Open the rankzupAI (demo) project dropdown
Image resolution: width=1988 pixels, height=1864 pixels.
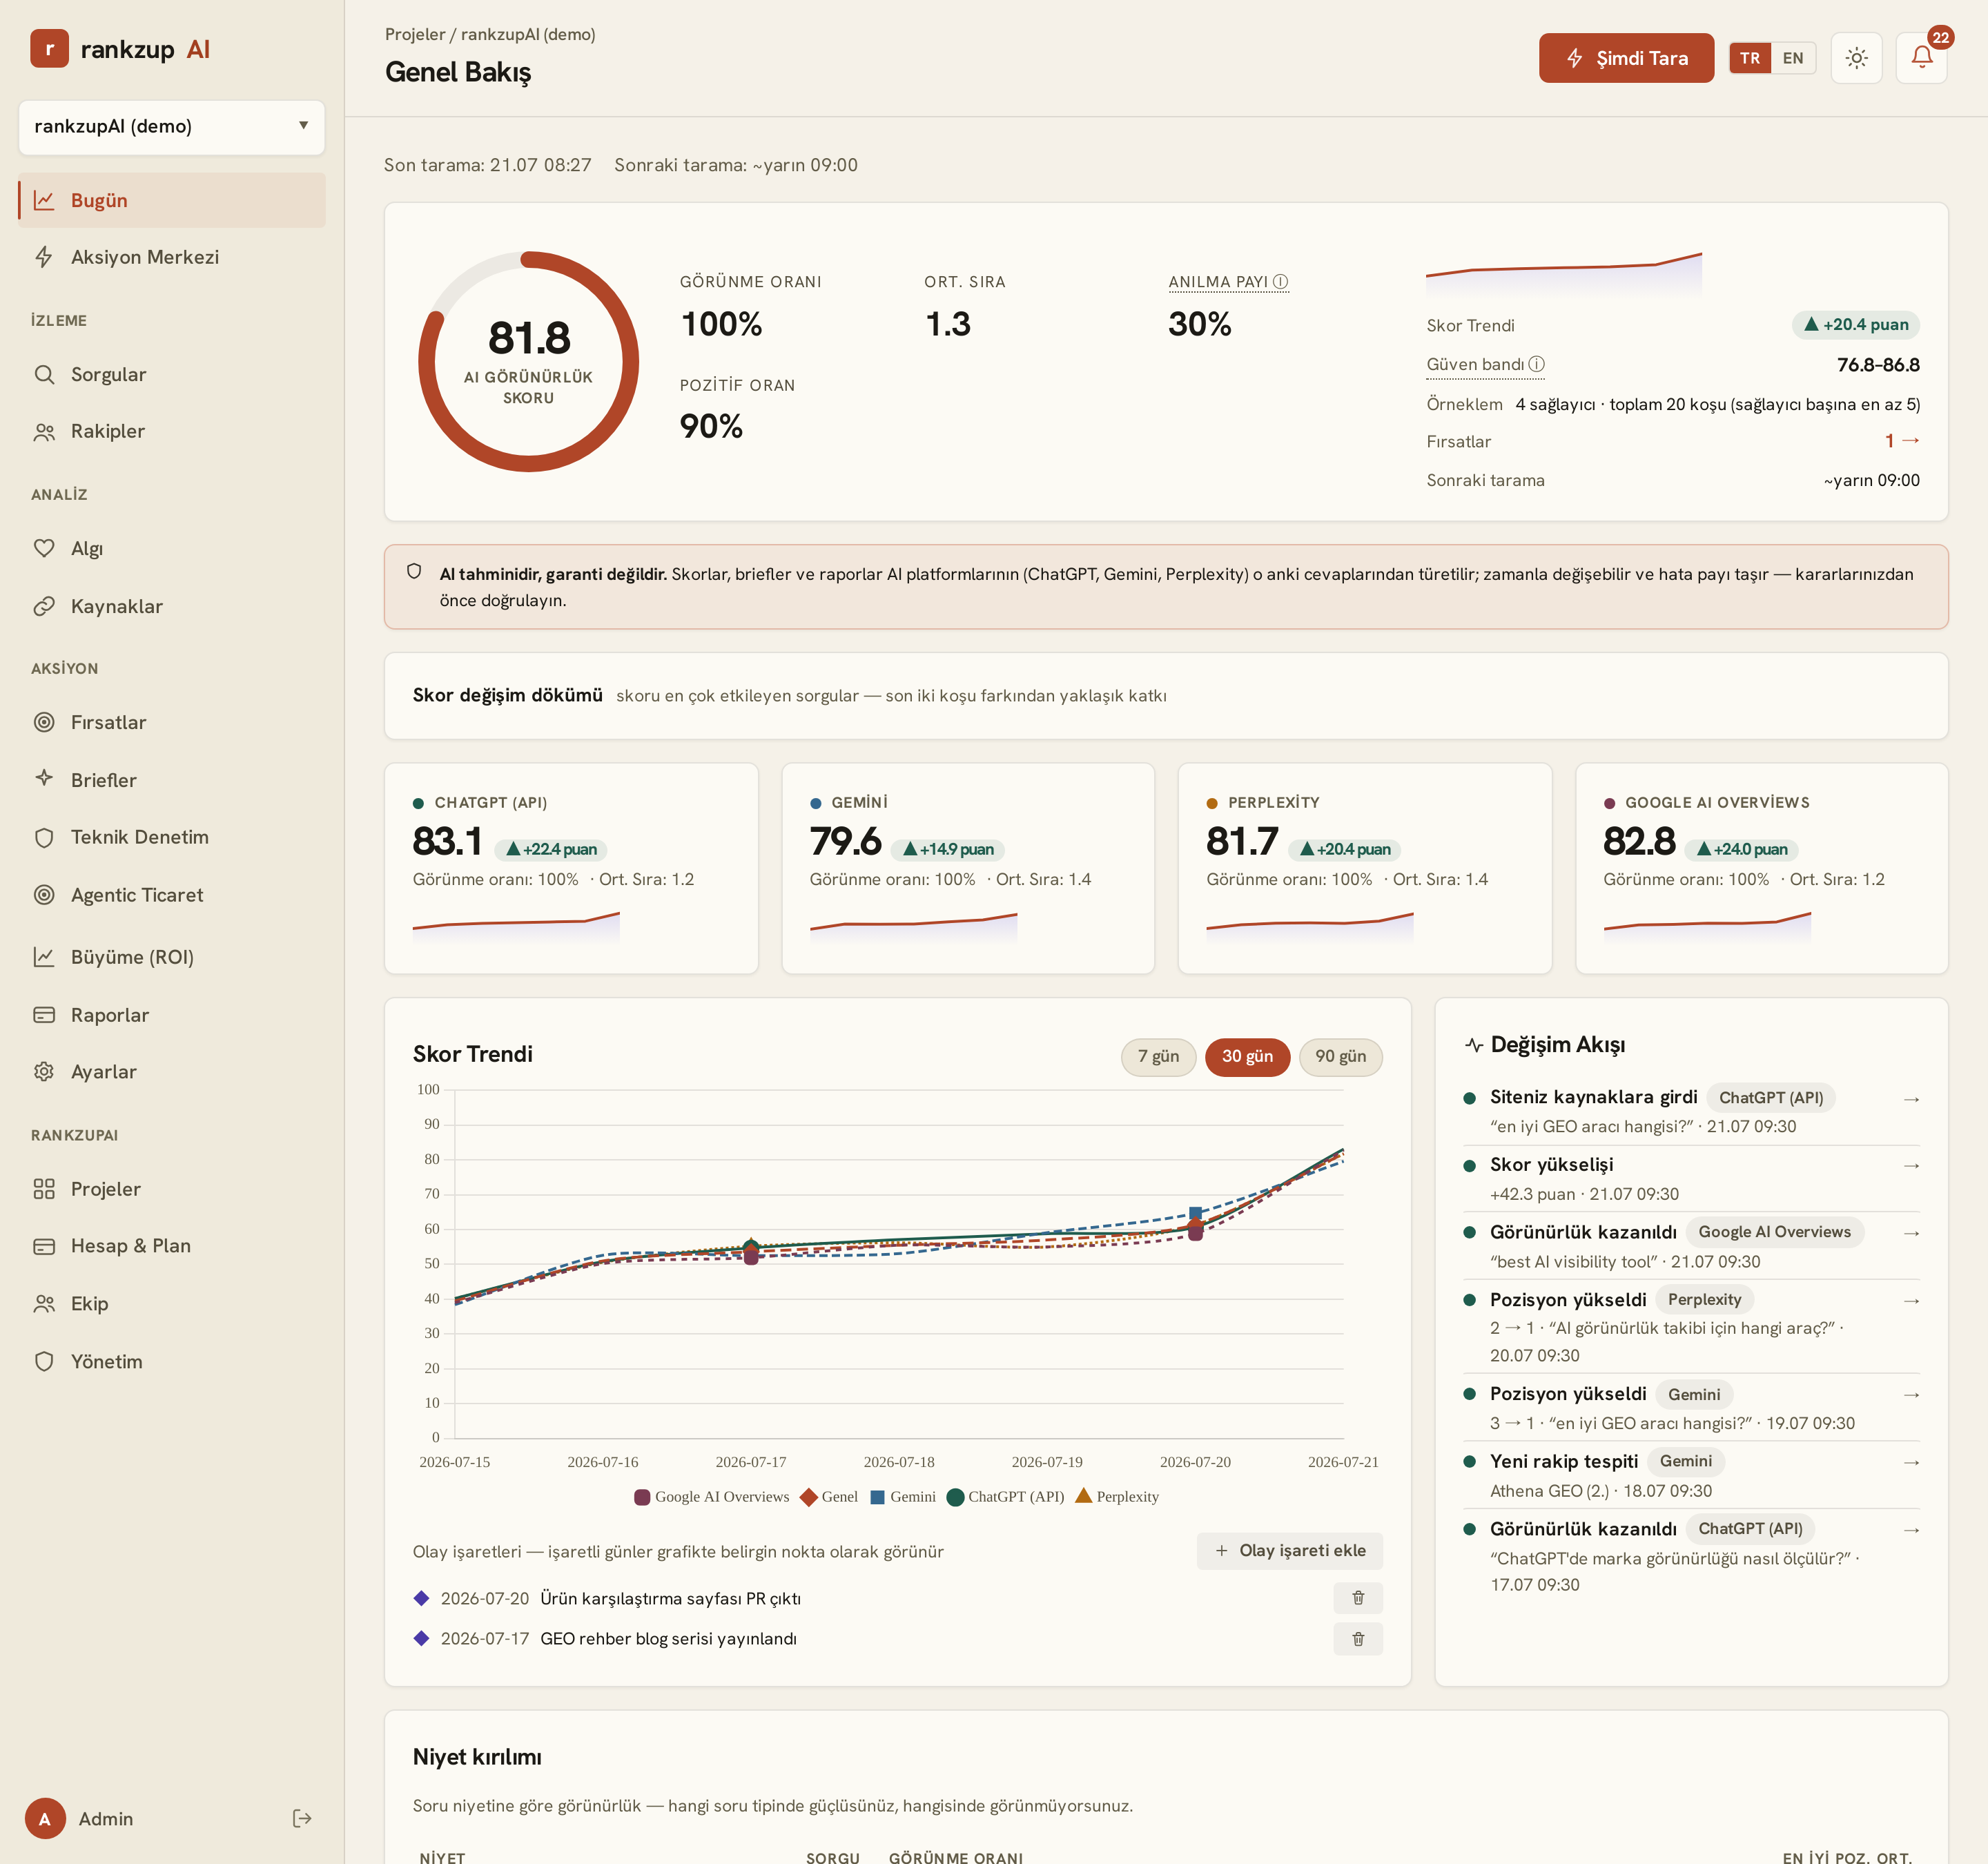tap(172, 126)
